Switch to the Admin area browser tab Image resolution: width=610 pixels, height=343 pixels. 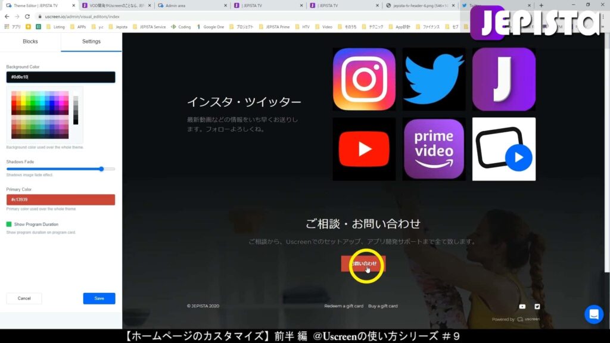(x=192, y=5)
